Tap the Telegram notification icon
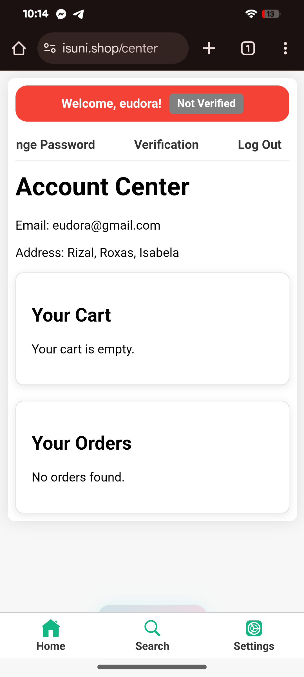The width and height of the screenshot is (304, 677). (x=79, y=14)
